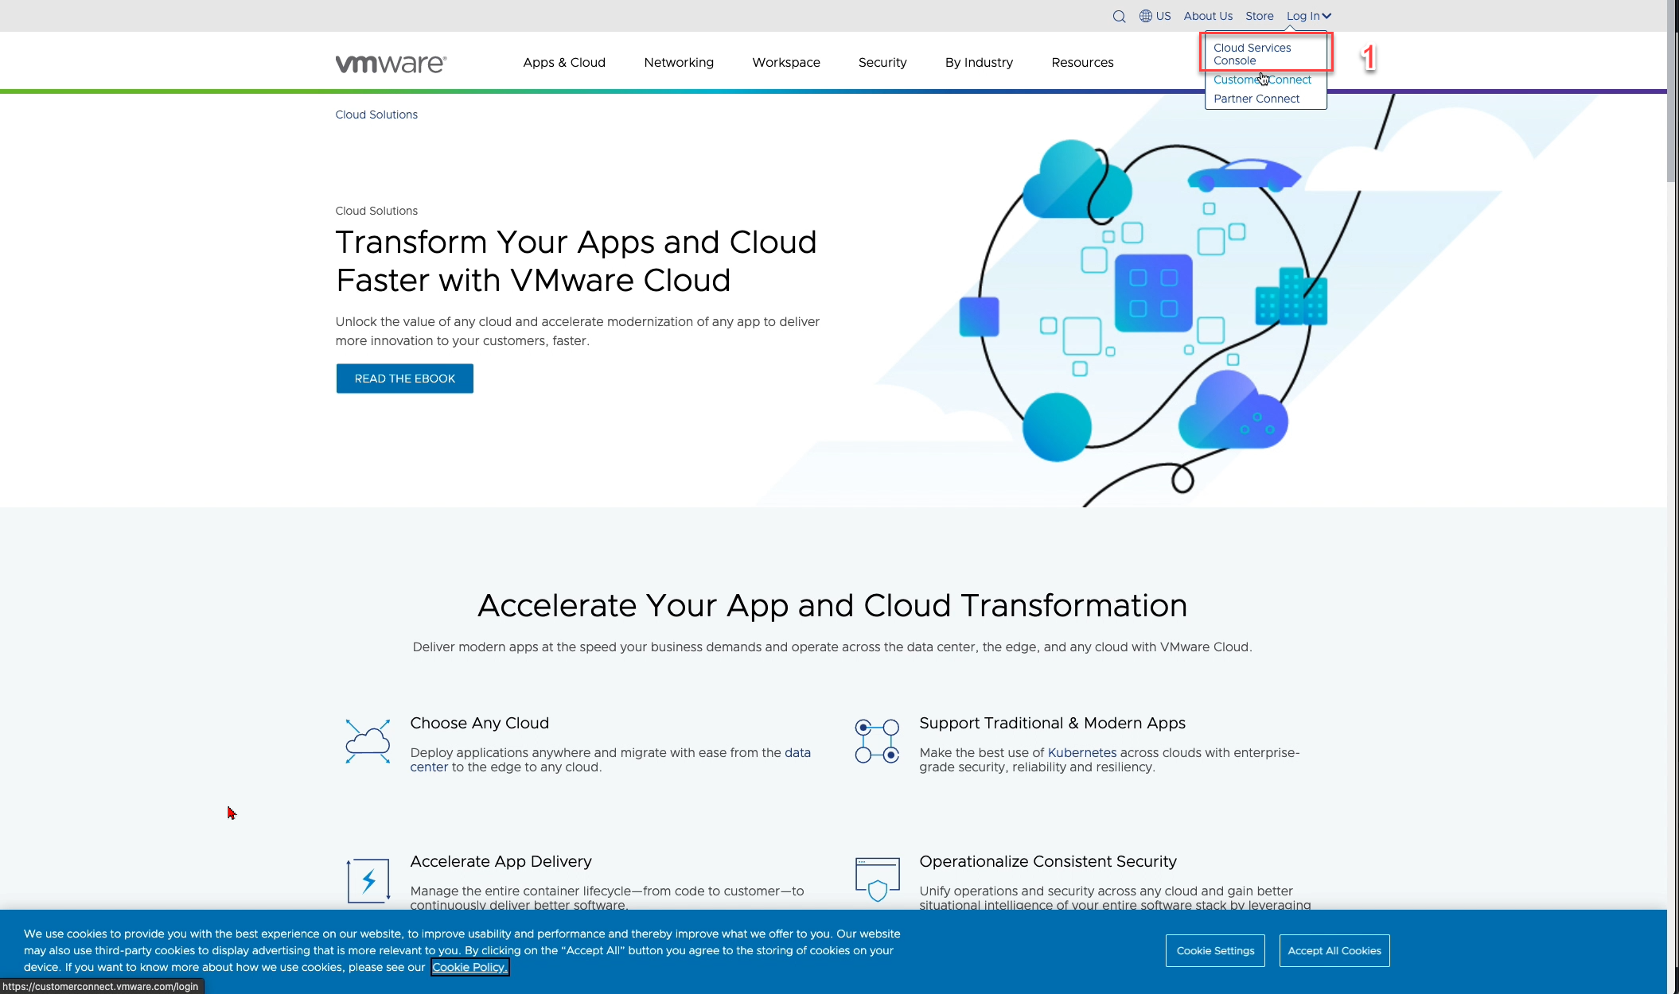Open the By Industry menu
1679x994 pixels.
979,62
